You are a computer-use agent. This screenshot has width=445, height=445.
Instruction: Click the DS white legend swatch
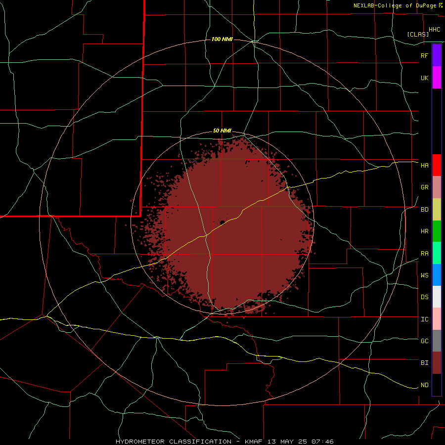coord(437,297)
